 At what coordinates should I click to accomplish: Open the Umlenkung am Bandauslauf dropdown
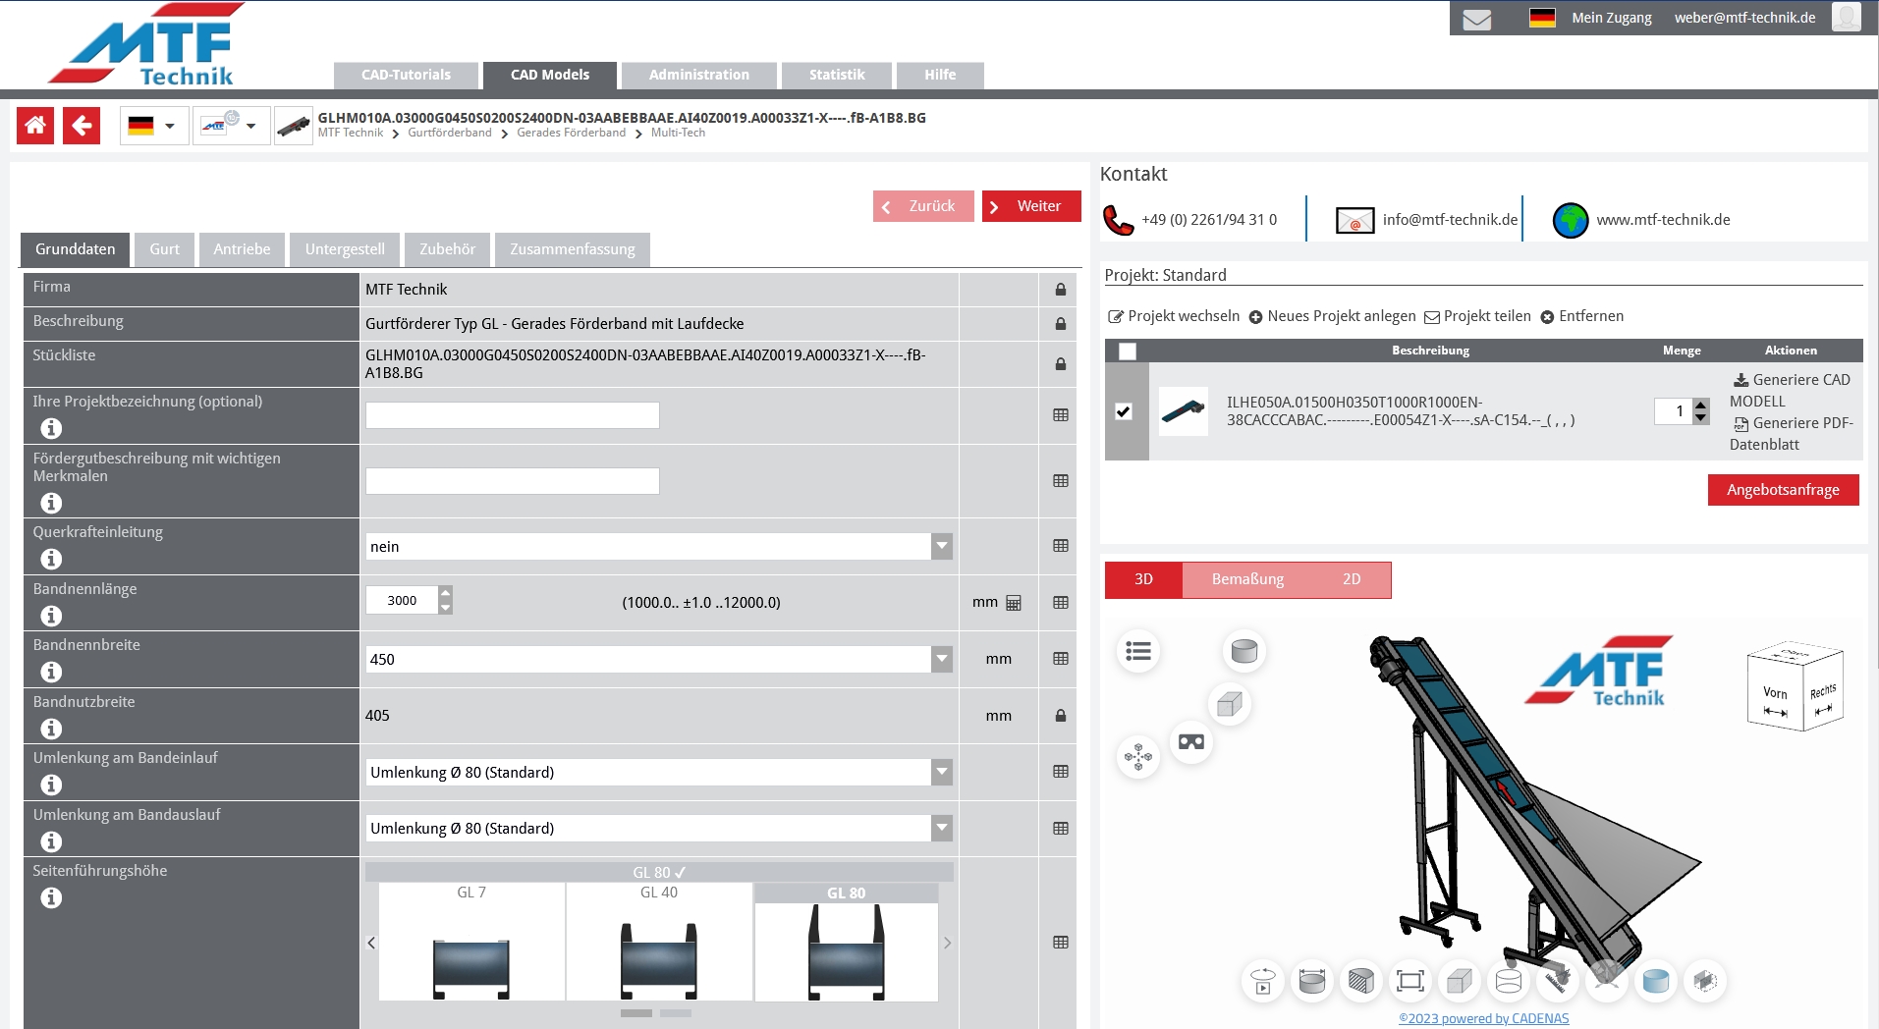pyautogui.click(x=659, y=828)
